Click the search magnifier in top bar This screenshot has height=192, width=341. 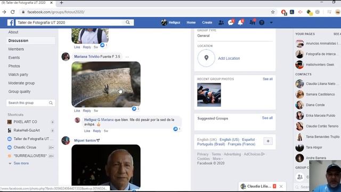tap(128, 22)
